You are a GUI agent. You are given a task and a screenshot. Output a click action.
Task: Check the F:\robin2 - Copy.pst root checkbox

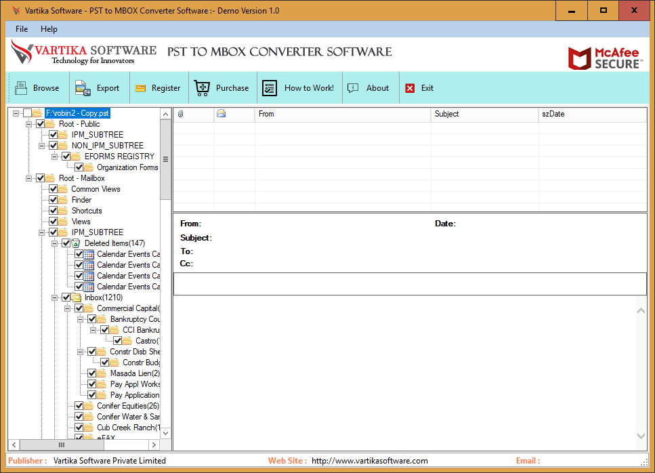[x=28, y=113]
